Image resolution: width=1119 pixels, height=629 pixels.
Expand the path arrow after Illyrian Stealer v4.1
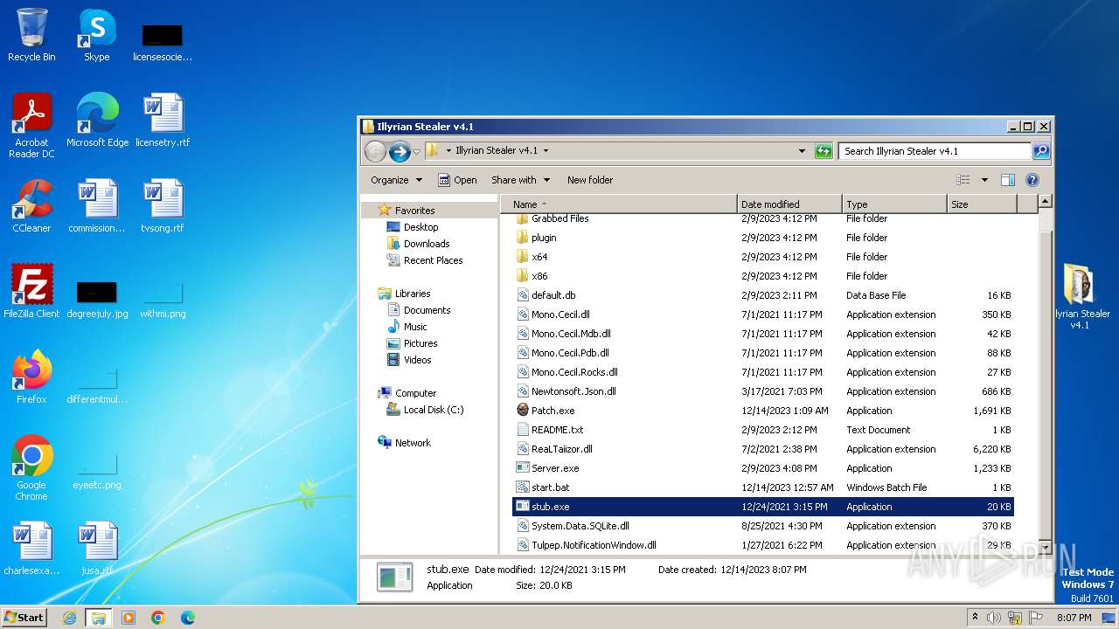coord(546,151)
